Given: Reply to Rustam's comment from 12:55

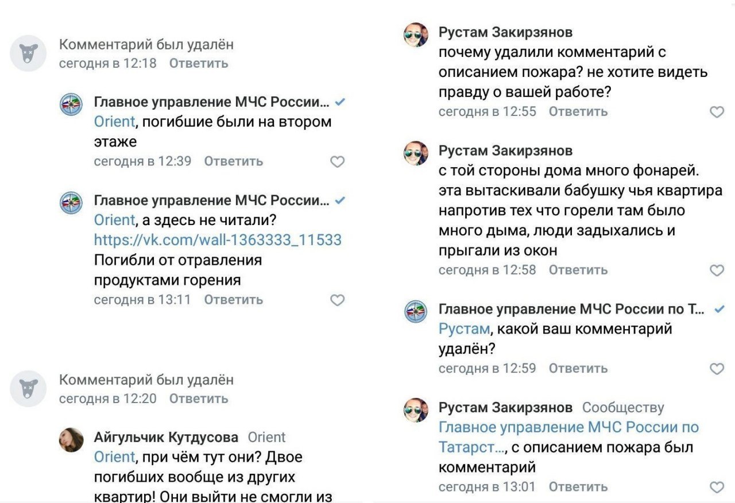Looking at the screenshot, I should click(x=578, y=111).
